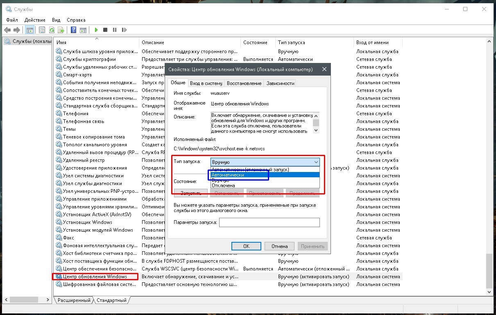This screenshot has height=315, width=496.
Task: Sort by the Описание column header
Action: click(190, 42)
